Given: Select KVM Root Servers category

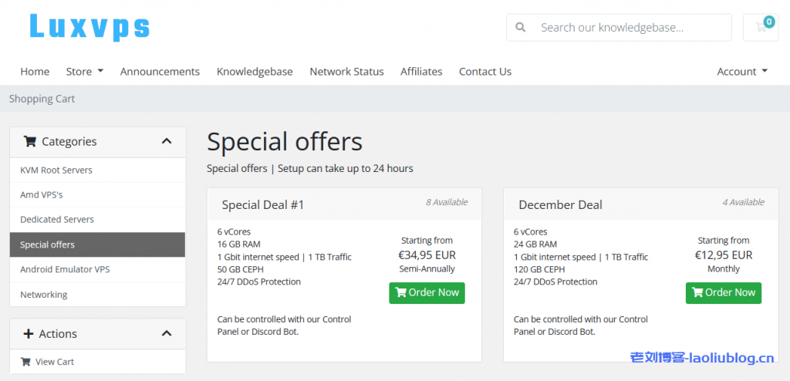Looking at the screenshot, I should coord(97,170).
